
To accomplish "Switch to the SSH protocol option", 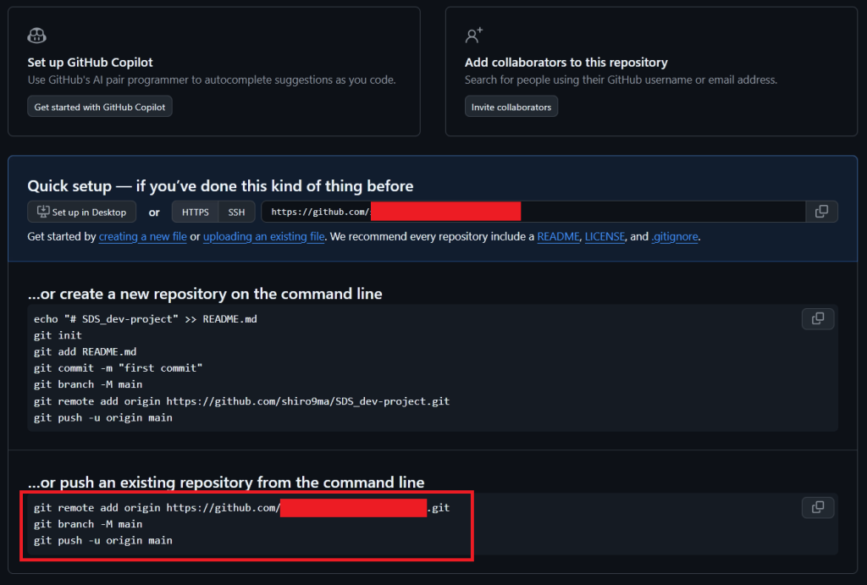I will coord(237,212).
